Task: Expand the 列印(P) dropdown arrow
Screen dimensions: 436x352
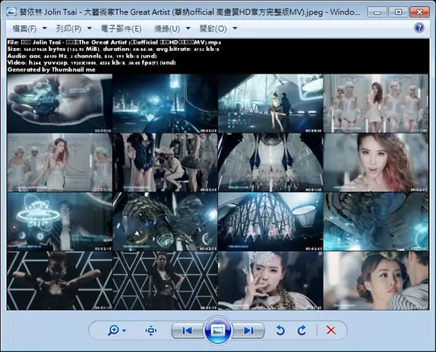Action: coord(89,28)
